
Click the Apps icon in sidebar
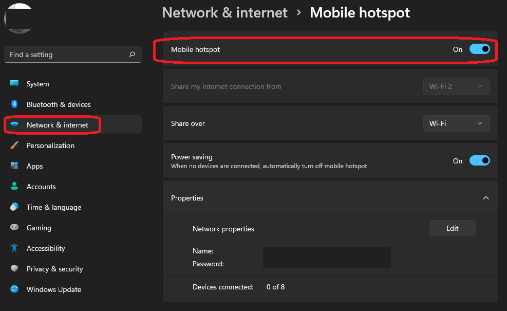coord(14,166)
